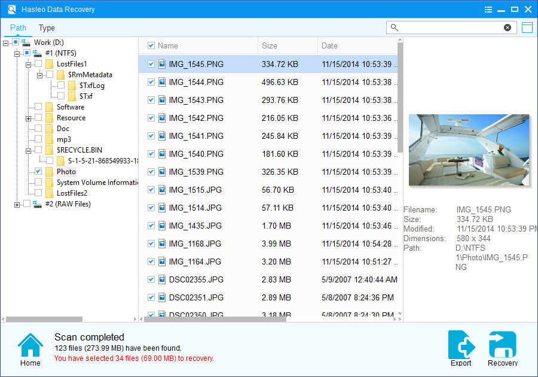Click the file list vertical scrollbar

click(x=400, y=97)
